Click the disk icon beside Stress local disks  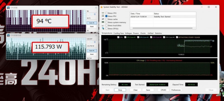(103, 25)
